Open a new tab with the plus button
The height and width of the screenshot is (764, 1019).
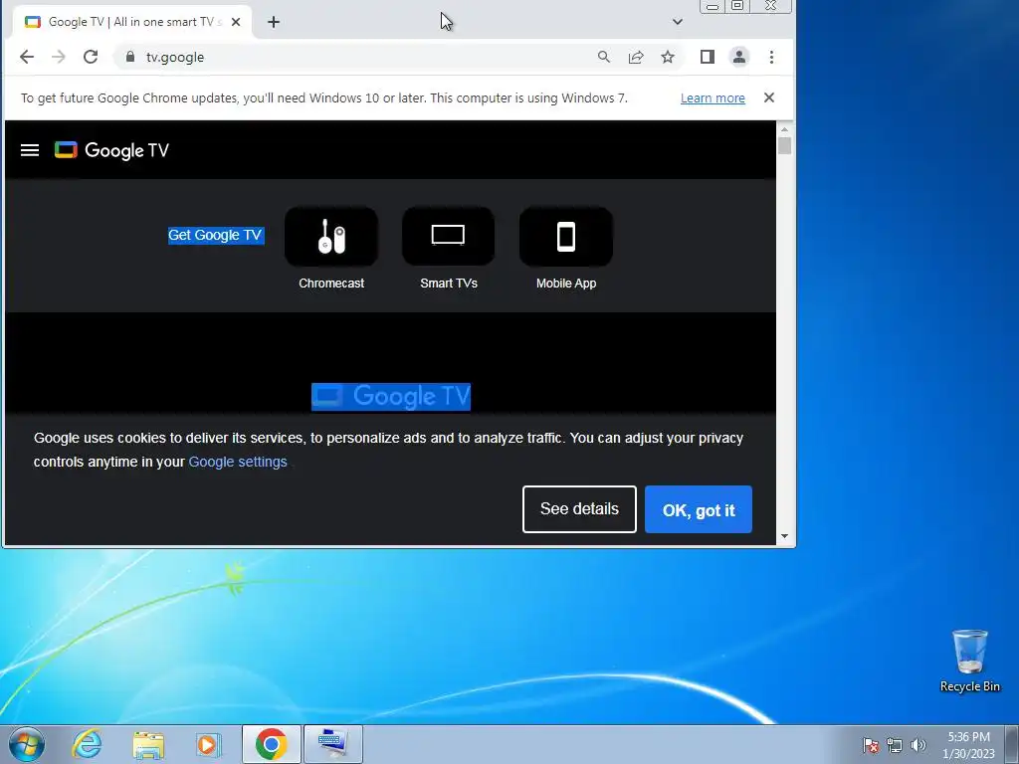coord(274,22)
